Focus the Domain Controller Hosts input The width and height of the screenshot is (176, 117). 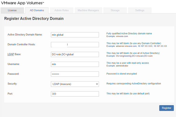coord(75,45)
